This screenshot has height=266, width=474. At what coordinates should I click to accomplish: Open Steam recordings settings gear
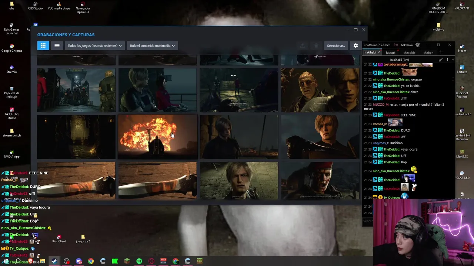(x=355, y=45)
